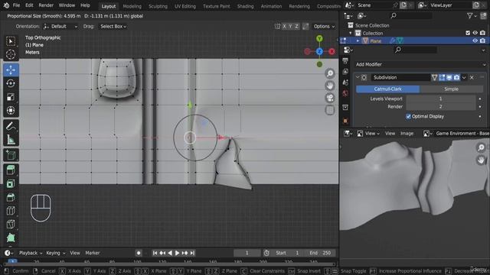Click the red X axis gizmo
This screenshot has width=490, height=275.
[332, 51]
